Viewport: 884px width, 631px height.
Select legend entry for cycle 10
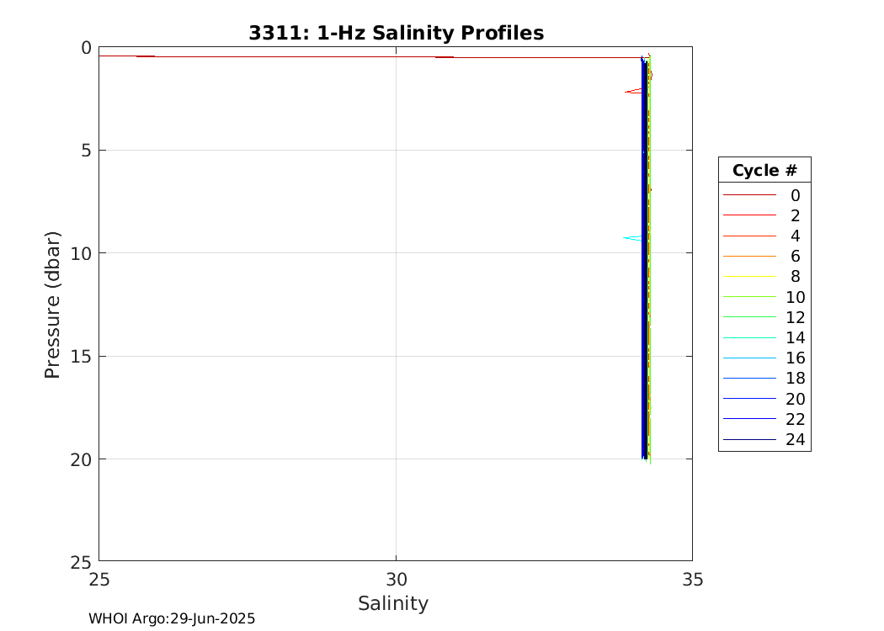click(x=764, y=297)
